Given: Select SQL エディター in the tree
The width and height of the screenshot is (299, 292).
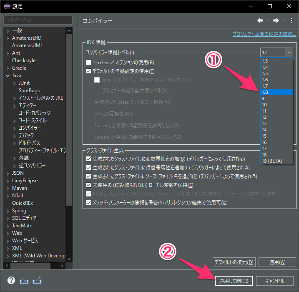Looking at the screenshot, I should tap(26, 218).
